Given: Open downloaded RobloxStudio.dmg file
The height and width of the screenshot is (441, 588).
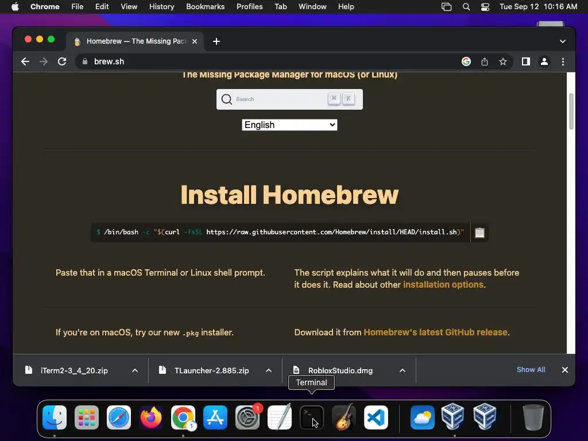Looking at the screenshot, I should tap(339, 370).
